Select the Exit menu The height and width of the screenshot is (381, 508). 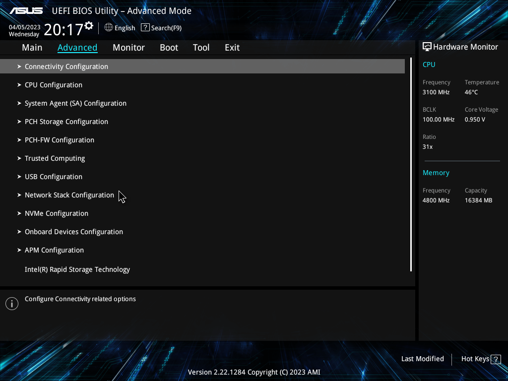232,48
